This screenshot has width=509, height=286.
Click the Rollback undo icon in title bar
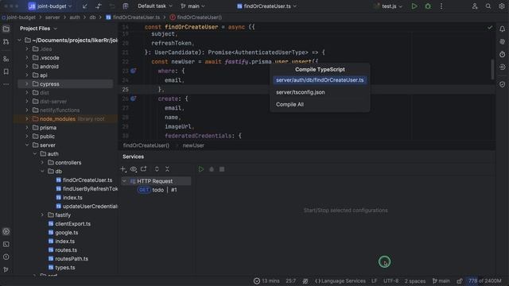click(x=112, y=6)
